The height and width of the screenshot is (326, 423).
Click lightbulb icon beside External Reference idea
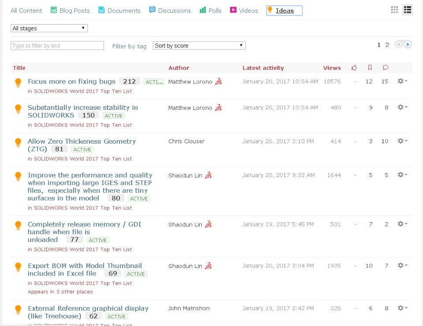tap(18, 310)
